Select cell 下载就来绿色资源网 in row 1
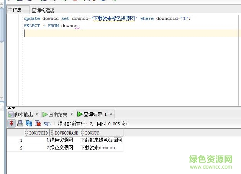The image size is (241, 174). (102, 140)
